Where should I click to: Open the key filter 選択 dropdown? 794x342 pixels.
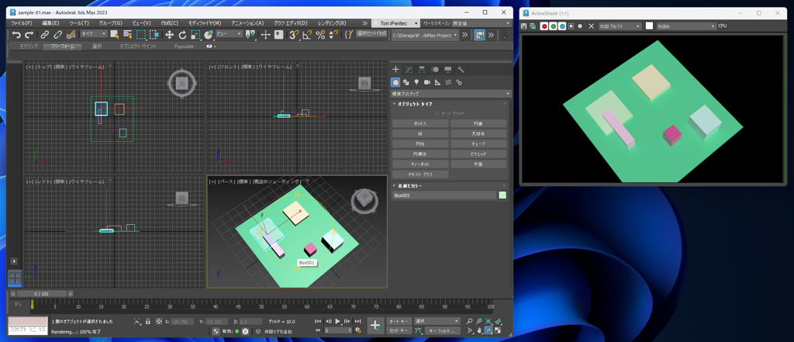pyautogui.click(x=437, y=321)
